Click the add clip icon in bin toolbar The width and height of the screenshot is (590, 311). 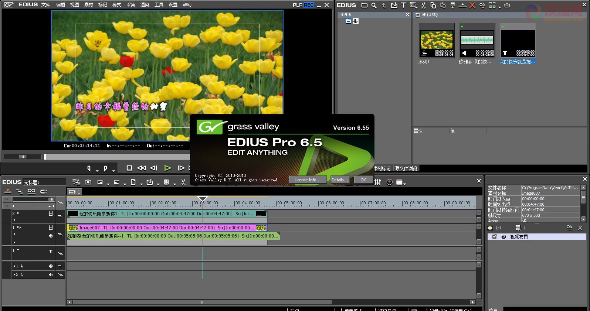pos(394,5)
